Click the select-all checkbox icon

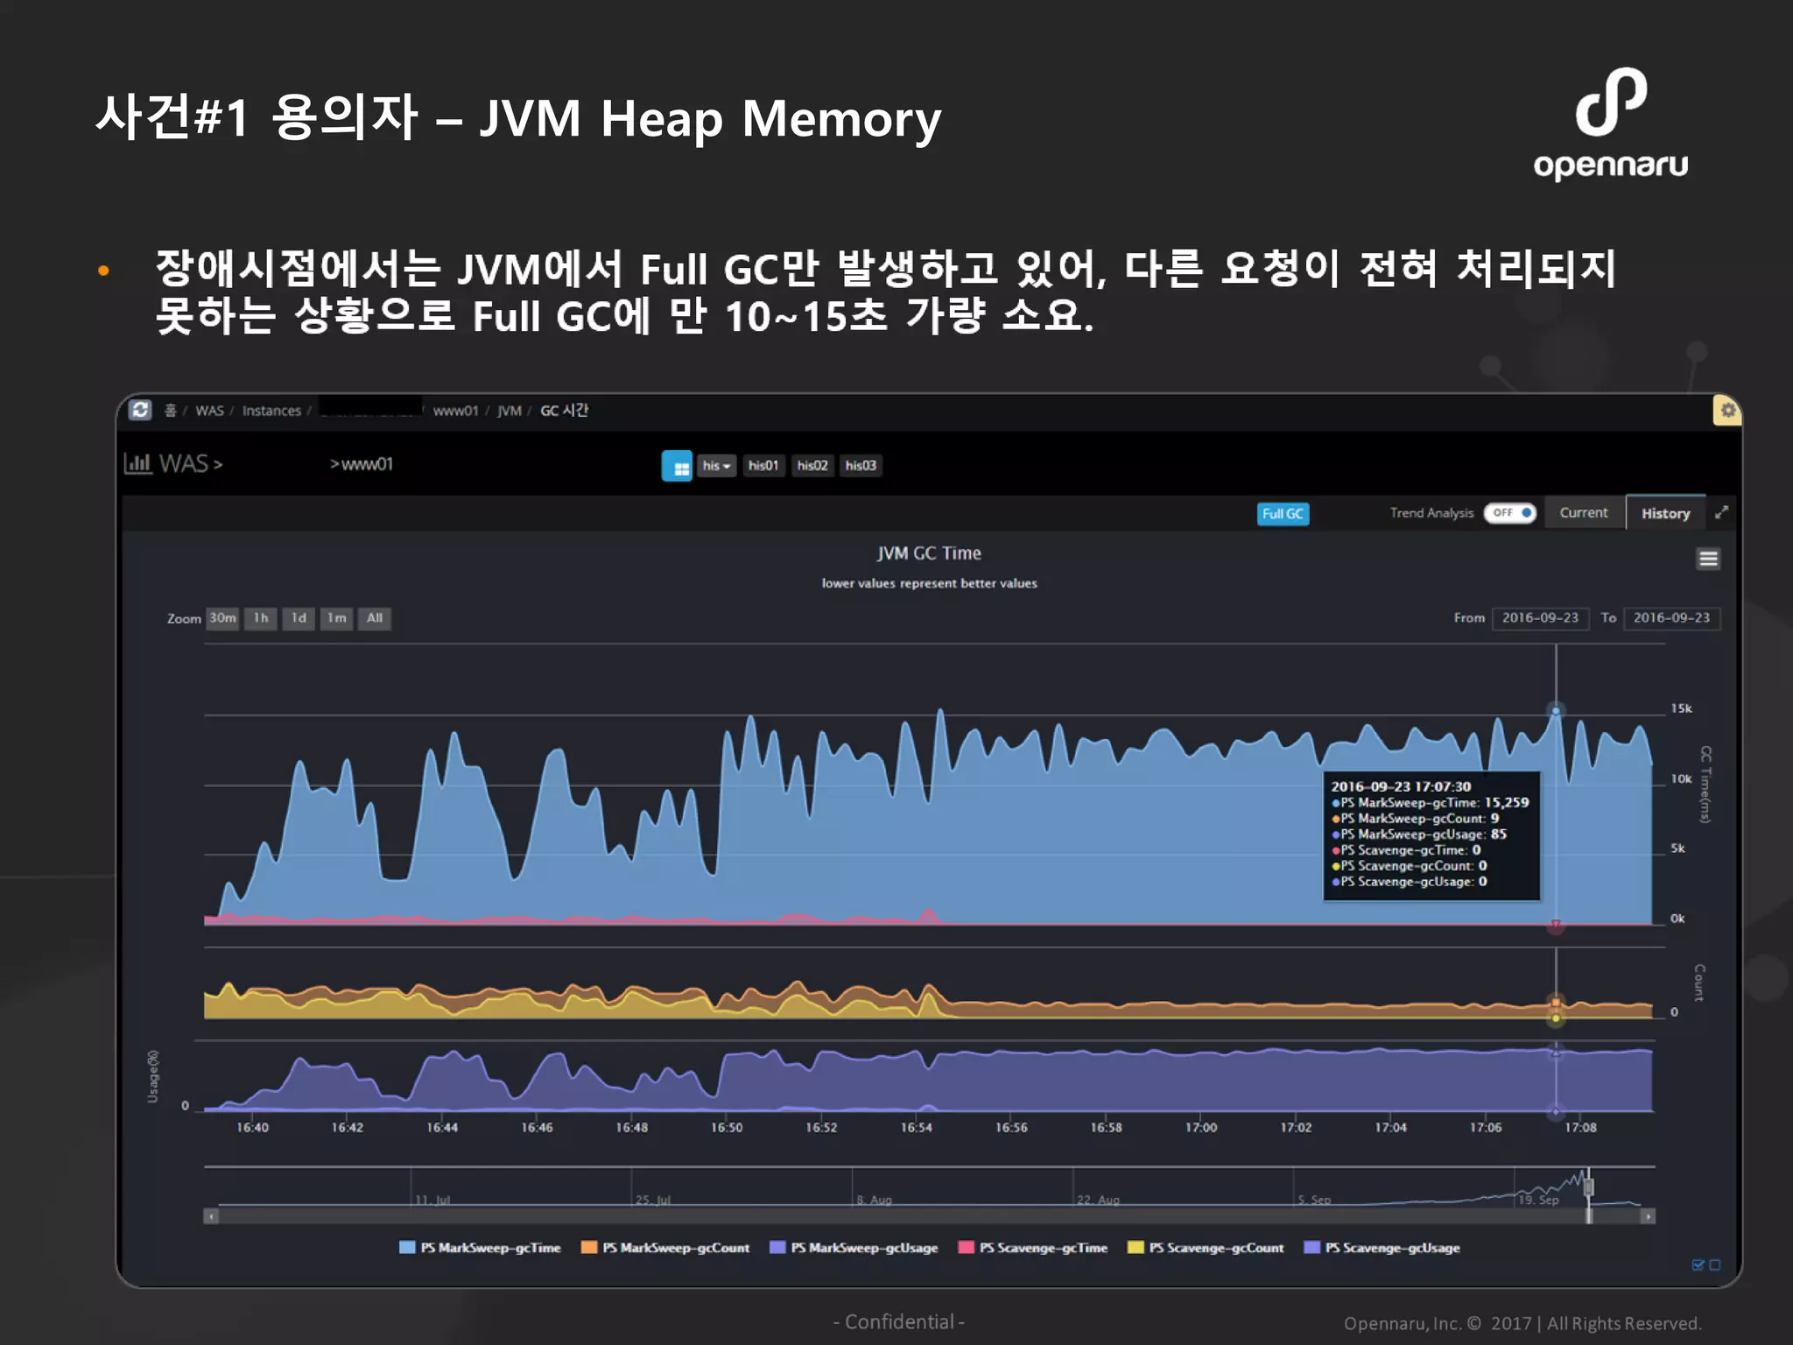[1698, 1265]
